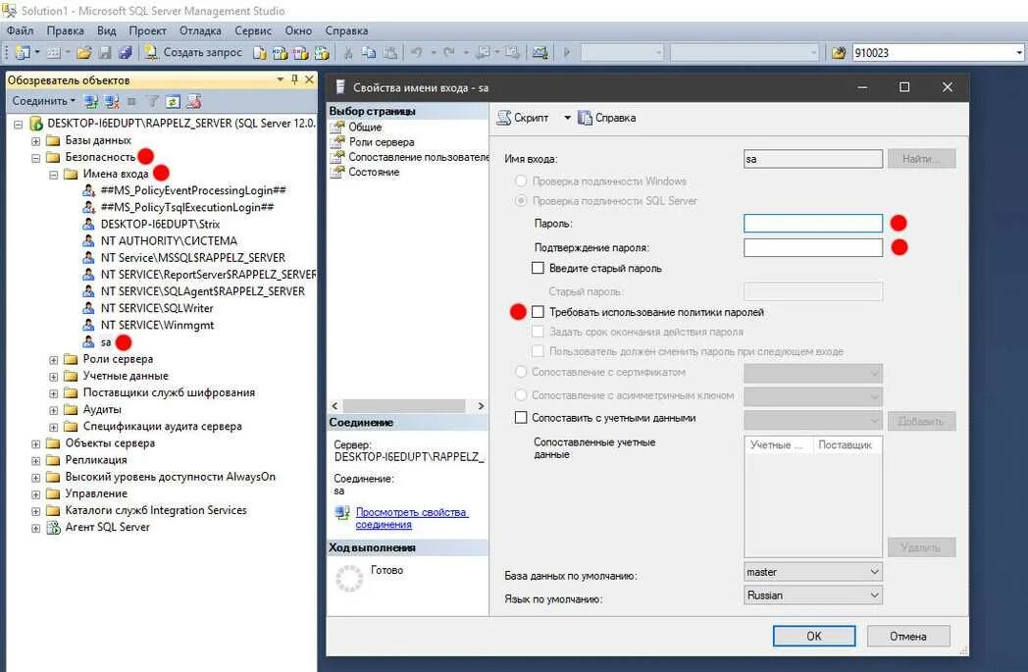Open Справка help in login properties dialog
The image size is (1028, 672).
click(607, 118)
